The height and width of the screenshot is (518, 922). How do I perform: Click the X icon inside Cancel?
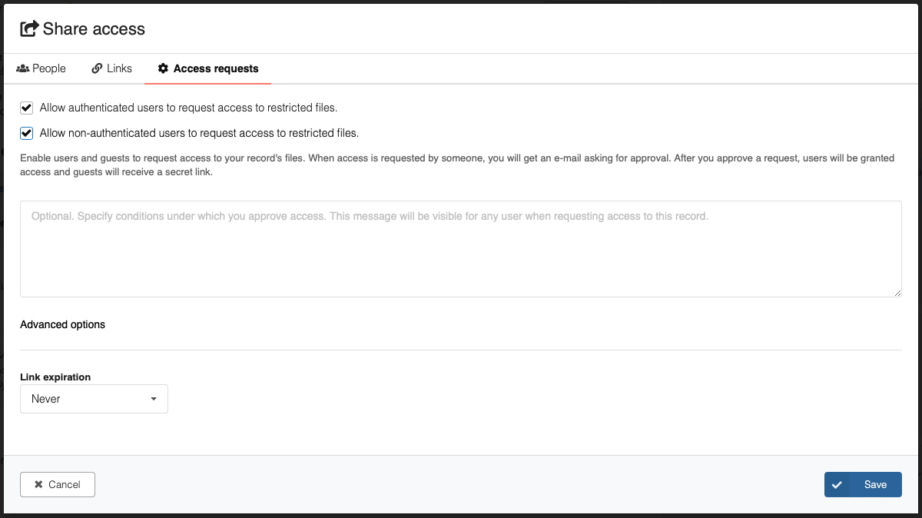38,484
